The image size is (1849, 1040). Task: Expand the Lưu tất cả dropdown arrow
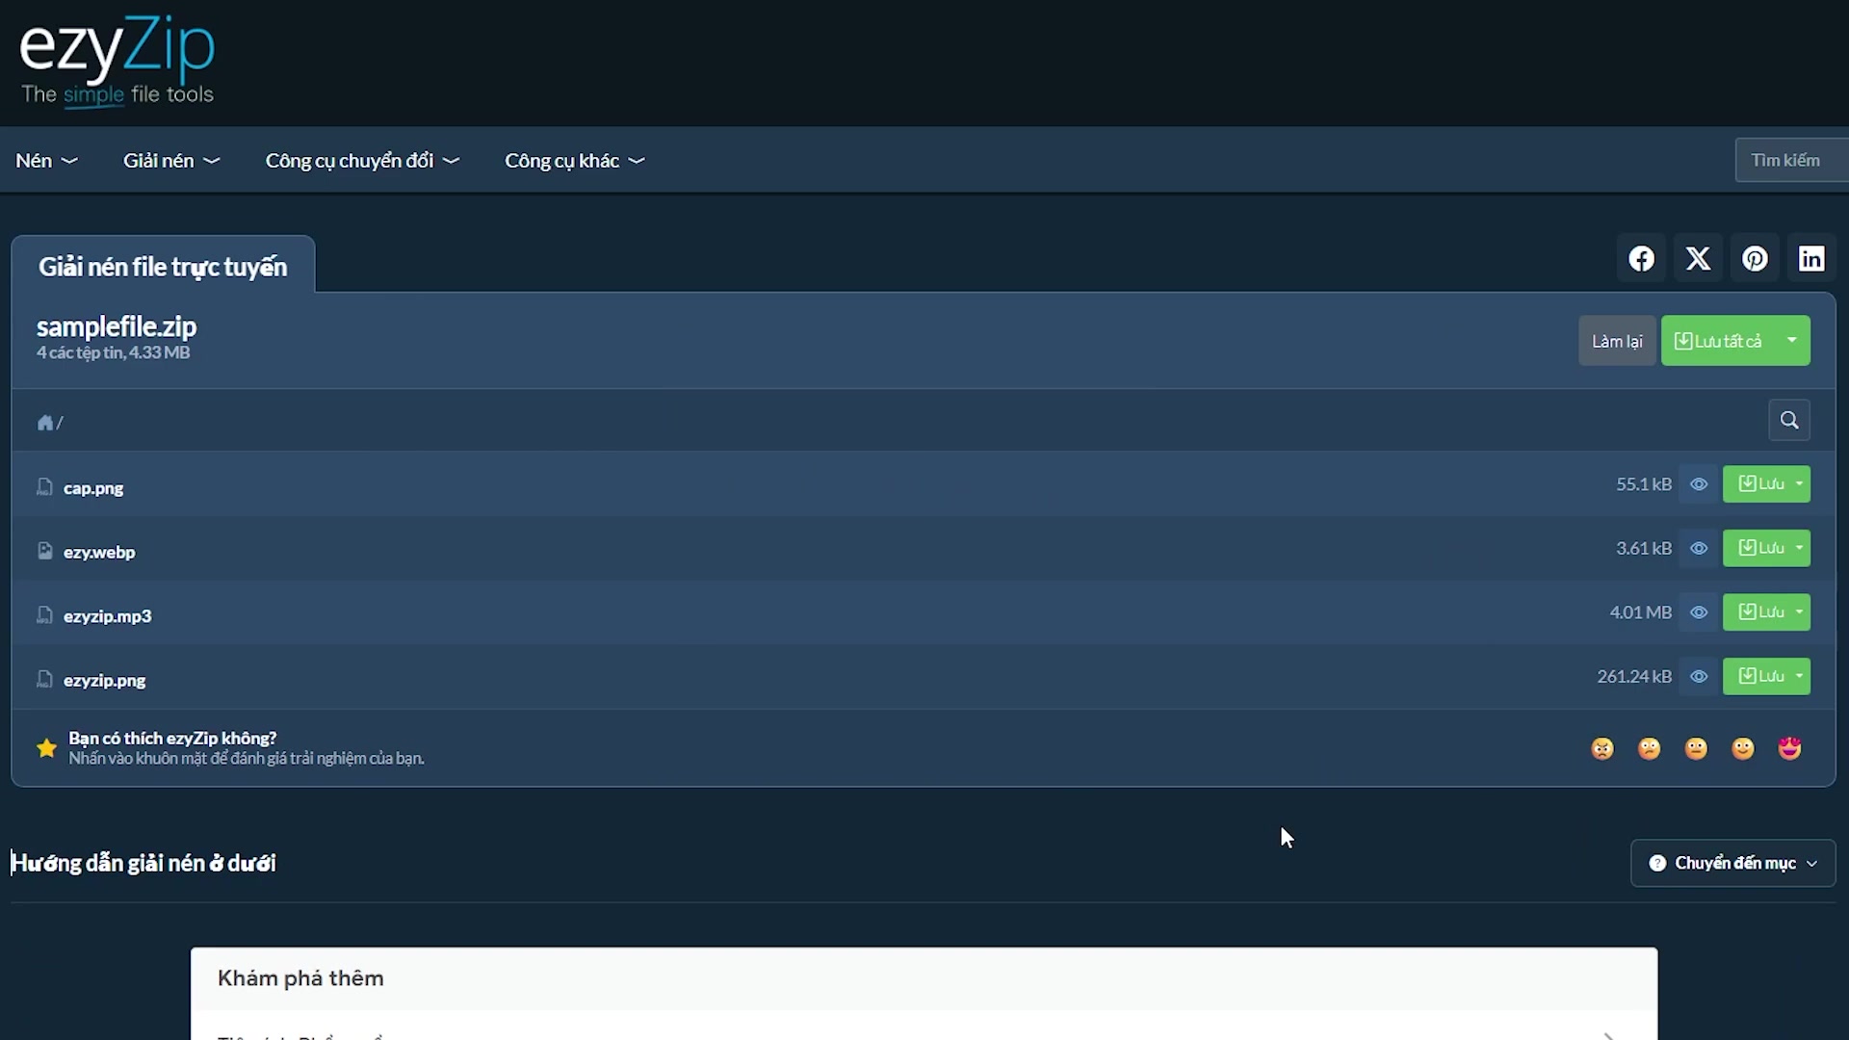[x=1791, y=340]
